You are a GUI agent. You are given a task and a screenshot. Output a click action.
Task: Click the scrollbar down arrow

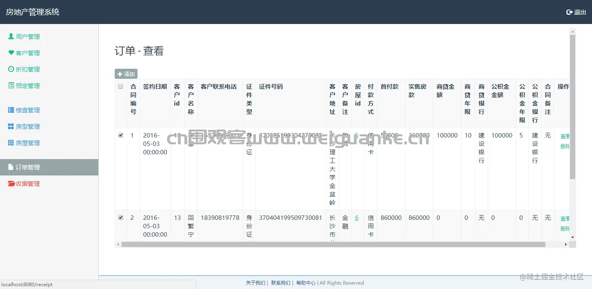tap(572, 237)
